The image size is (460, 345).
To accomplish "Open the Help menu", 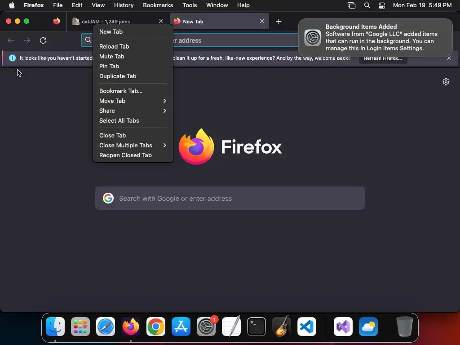I will (x=243, y=5).
